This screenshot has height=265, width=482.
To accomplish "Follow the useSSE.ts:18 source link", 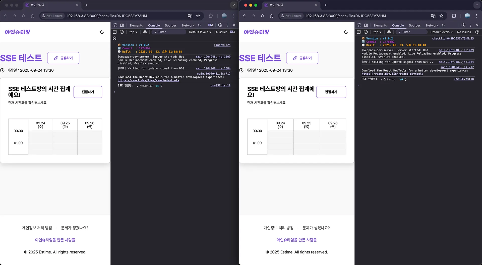I will point(220,85).
